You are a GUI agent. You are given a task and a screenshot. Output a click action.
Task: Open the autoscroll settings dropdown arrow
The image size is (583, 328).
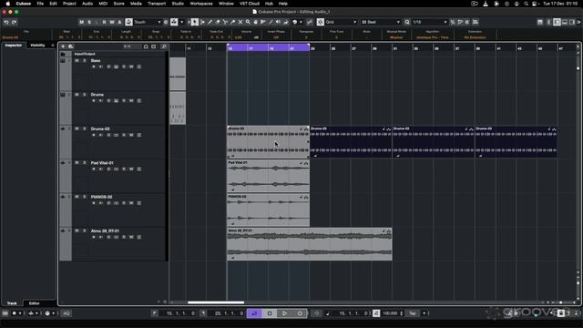pyautogui.click(x=182, y=22)
